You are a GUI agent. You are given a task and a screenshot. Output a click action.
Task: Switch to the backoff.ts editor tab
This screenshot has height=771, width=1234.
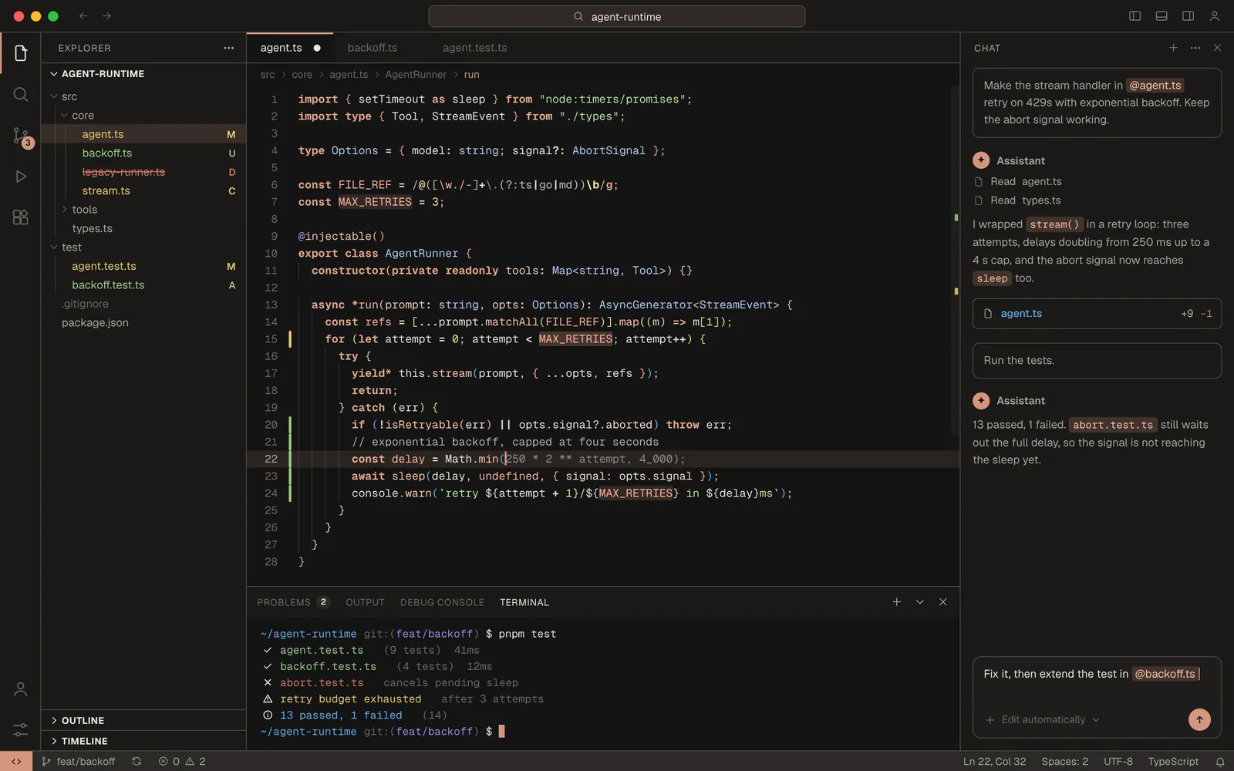(x=373, y=48)
